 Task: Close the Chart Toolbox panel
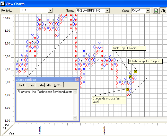coord(77,80)
